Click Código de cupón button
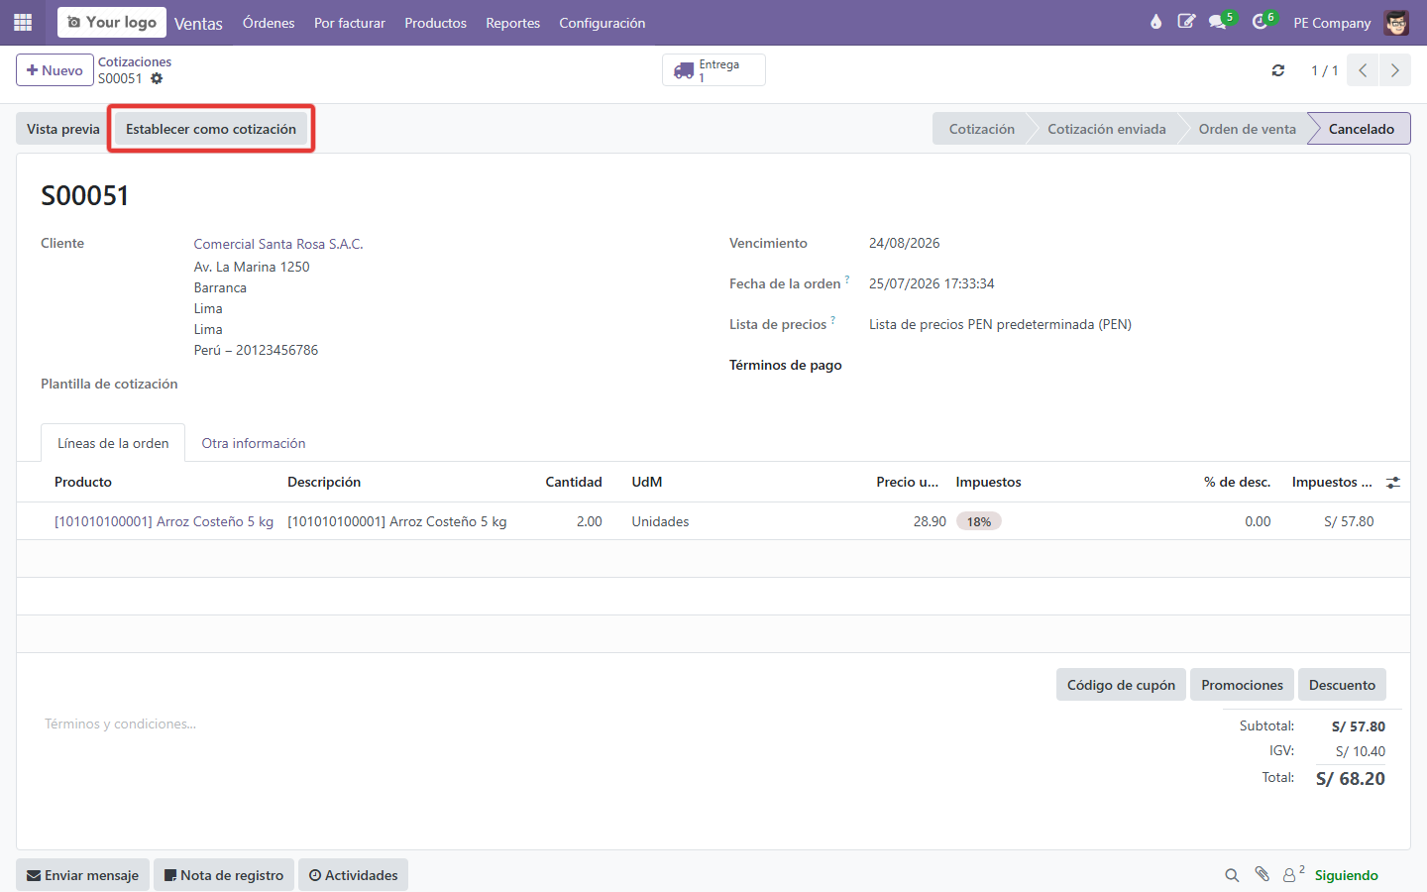 click(x=1121, y=685)
